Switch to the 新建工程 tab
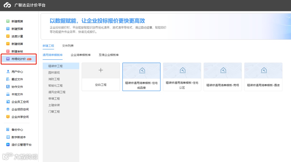This screenshot has height=162, width=291. (48, 46)
